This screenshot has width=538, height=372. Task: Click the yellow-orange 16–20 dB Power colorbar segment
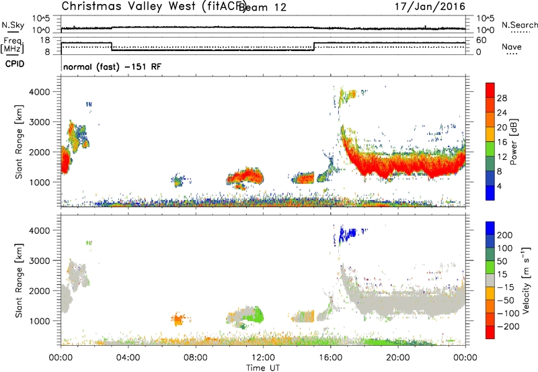[490, 134]
